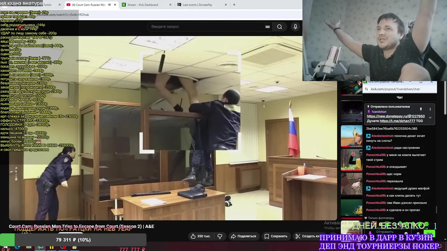Open the new.donatepay.ru link in pinned message

[x=396, y=116]
